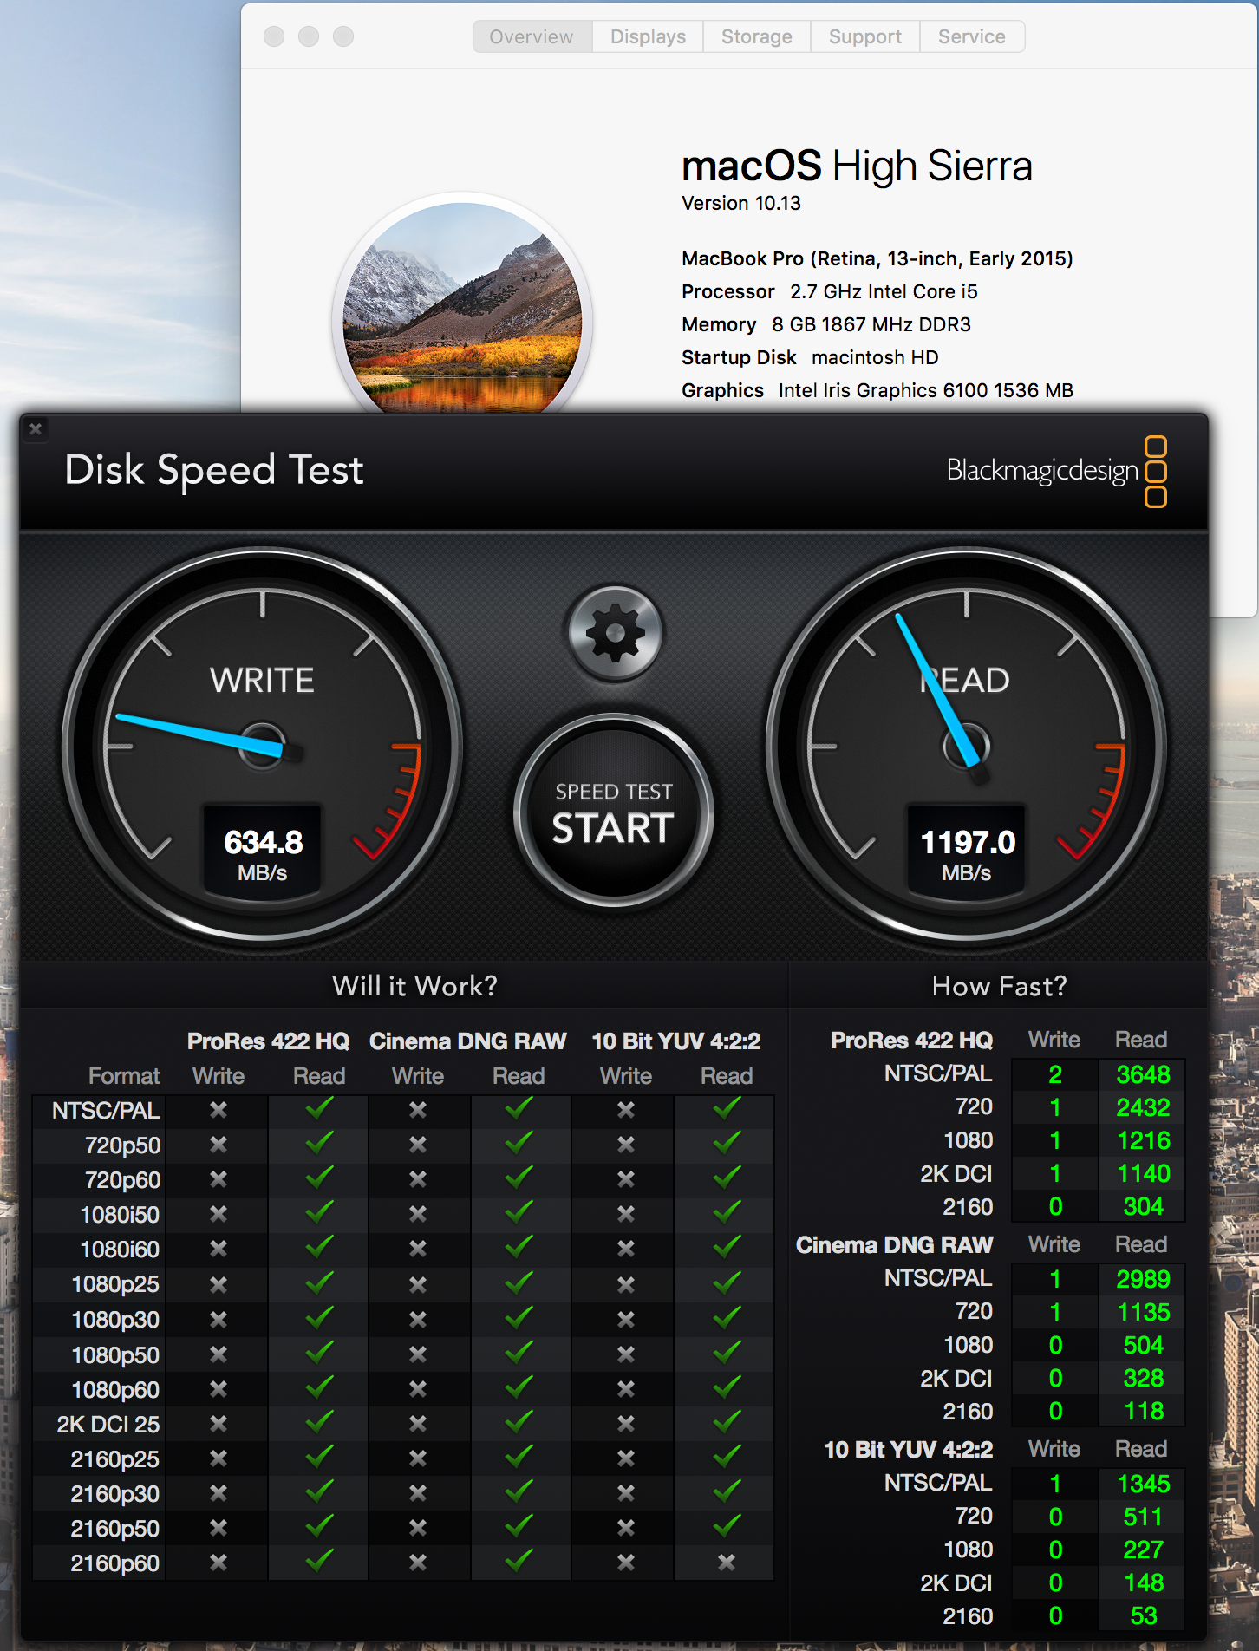Click NTSC/PAL ProRes 422 HQ Read checkmark
Screen dimensions: 1259x1651
[319, 1108]
